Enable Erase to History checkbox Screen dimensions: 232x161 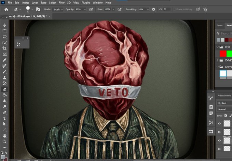coord(175,10)
